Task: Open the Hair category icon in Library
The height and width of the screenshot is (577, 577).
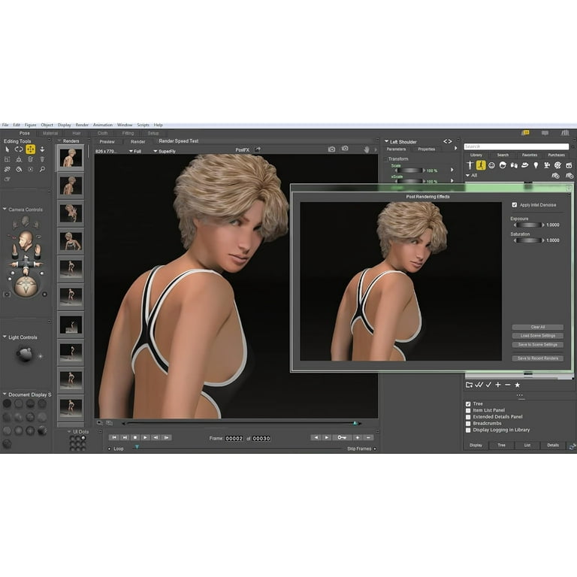Action: click(x=503, y=165)
